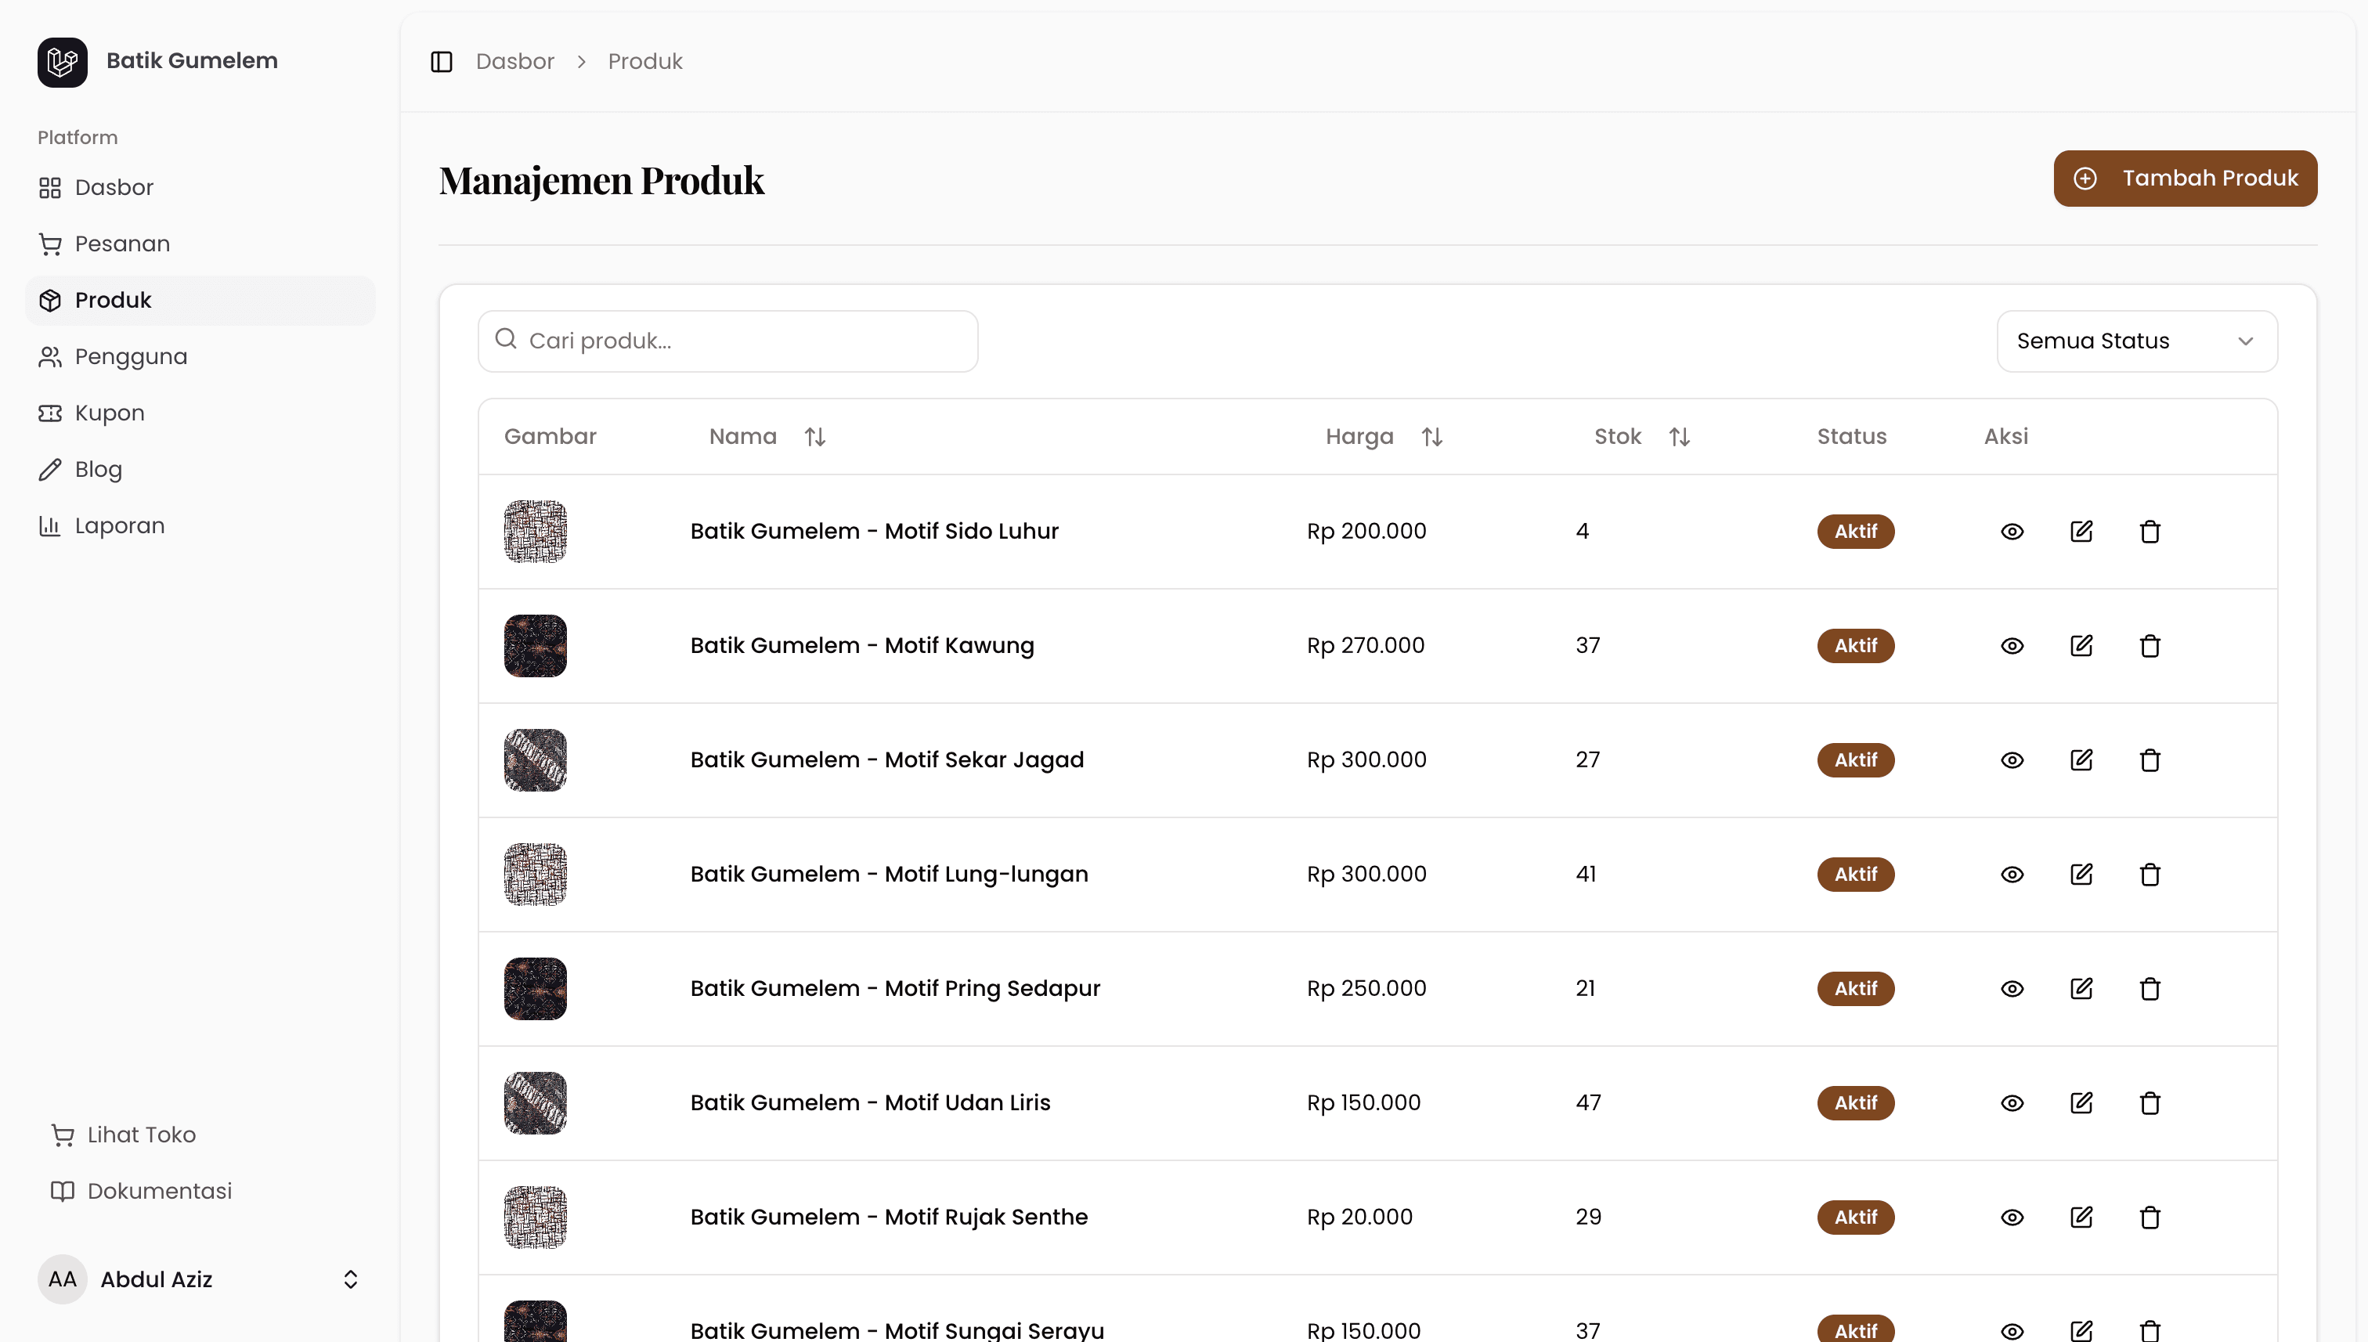Viewport: 2368px width, 1342px height.
Task: View the Motif Lung-lungan product
Action: coord(2012,875)
